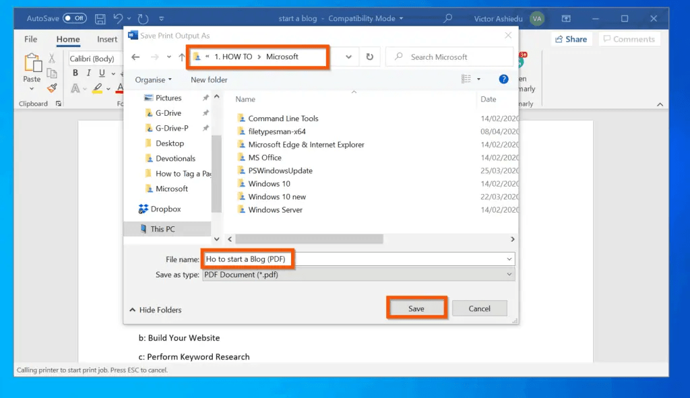Click the Save icon on Quick Access Toolbar
Screen dimensions: 690x398
[100, 18]
